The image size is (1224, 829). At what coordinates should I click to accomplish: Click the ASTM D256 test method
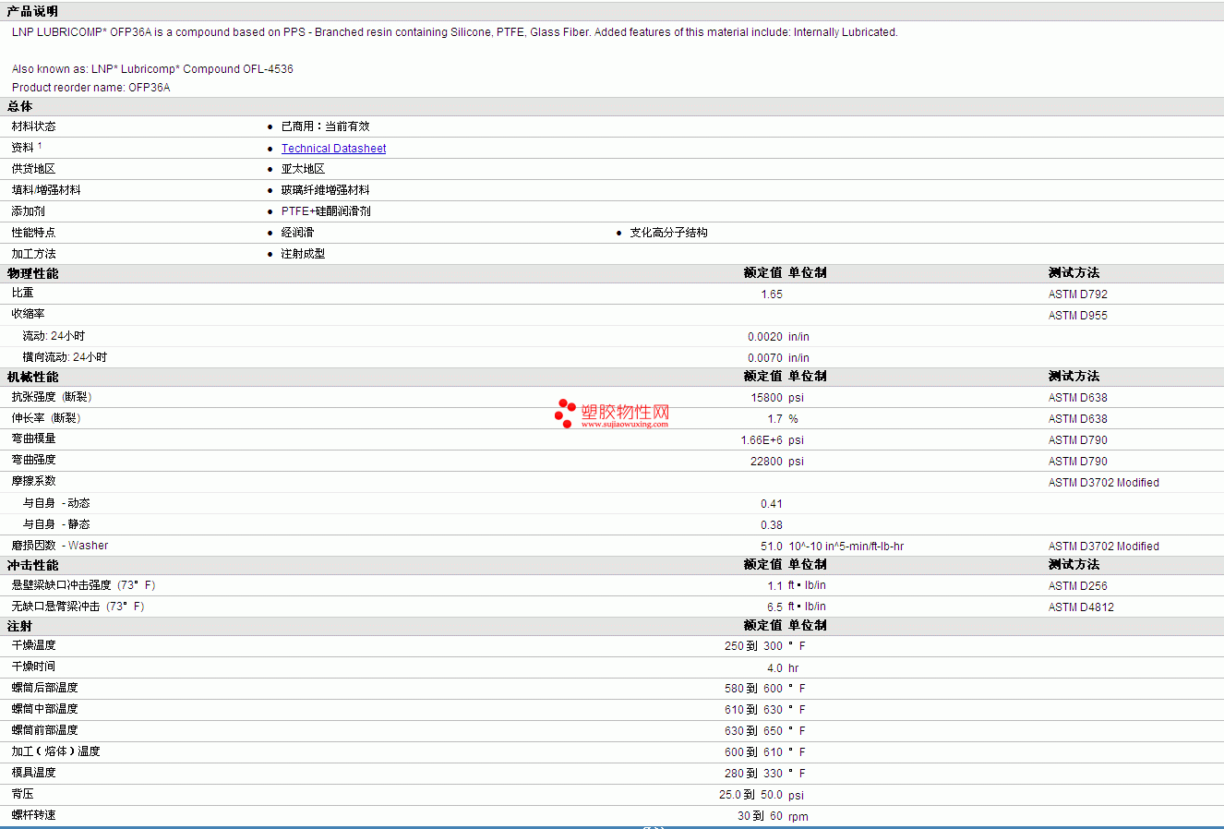click(x=1077, y=586)
